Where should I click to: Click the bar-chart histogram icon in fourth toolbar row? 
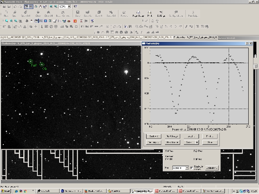(x=62, y=26)
